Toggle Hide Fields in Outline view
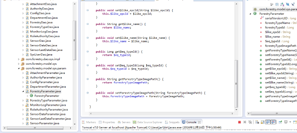The image size is (297, 133). [x=287, y=4]
